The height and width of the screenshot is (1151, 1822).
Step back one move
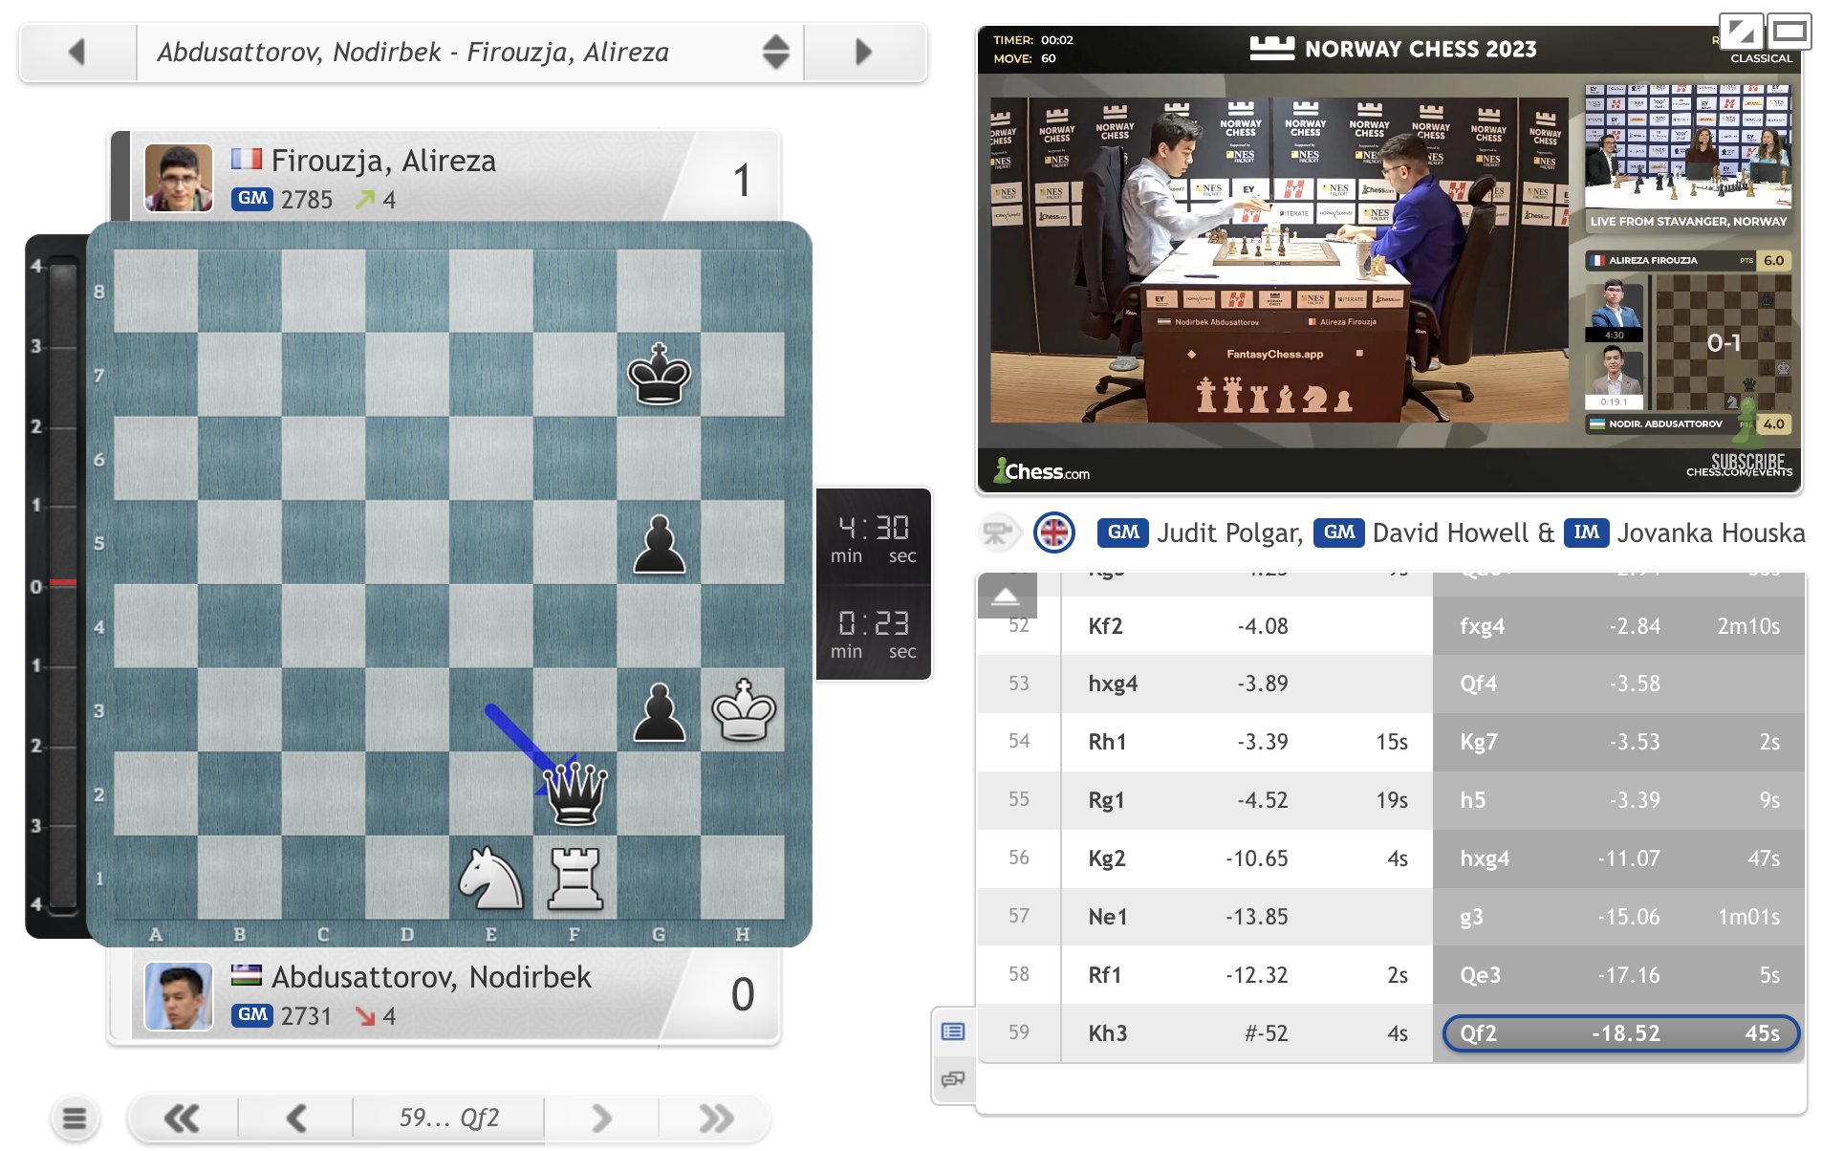pos(295,1117)
